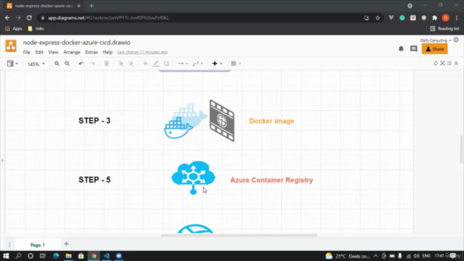Open the links bookmark folder
The image size is (464, 261).
click(36, 29)
